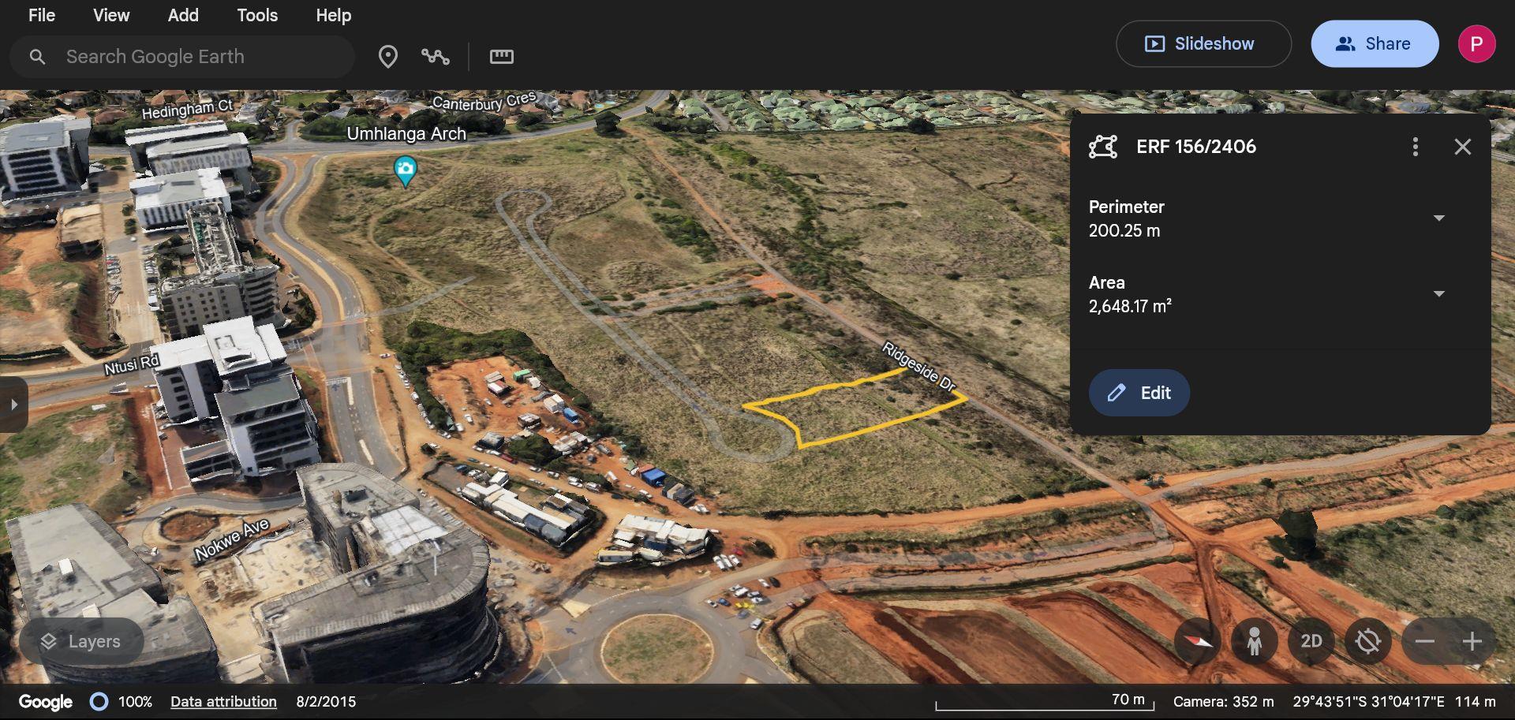The height and width of the screenshot is (720, 1515).
Task: Open the ERF 156/2406 overflow menu
Action: point(1415,146)
